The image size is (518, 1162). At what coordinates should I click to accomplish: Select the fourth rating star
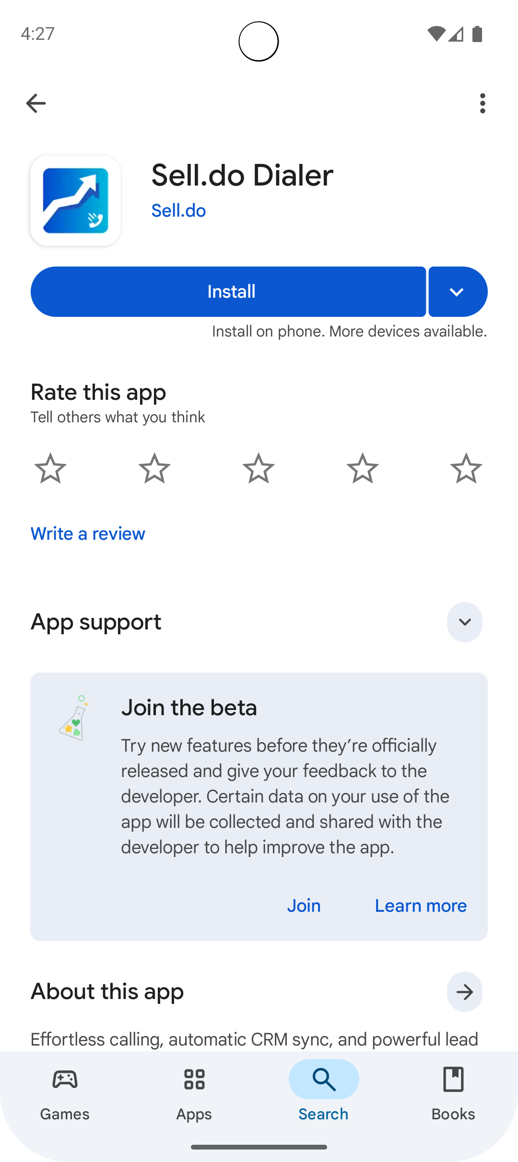[363, 468]
